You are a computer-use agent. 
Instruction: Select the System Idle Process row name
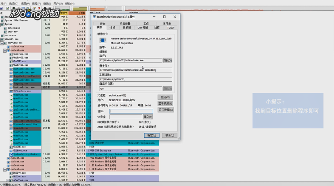point(16,20)
